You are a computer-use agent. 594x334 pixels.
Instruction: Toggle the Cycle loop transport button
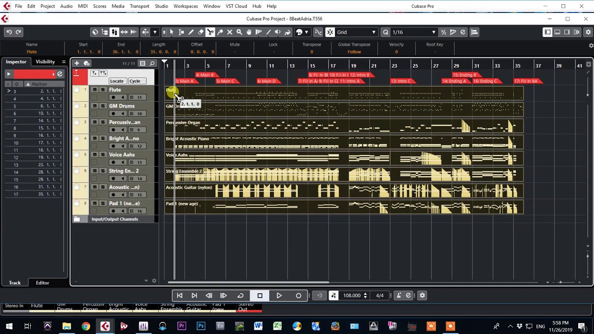(x=240, y=295)
